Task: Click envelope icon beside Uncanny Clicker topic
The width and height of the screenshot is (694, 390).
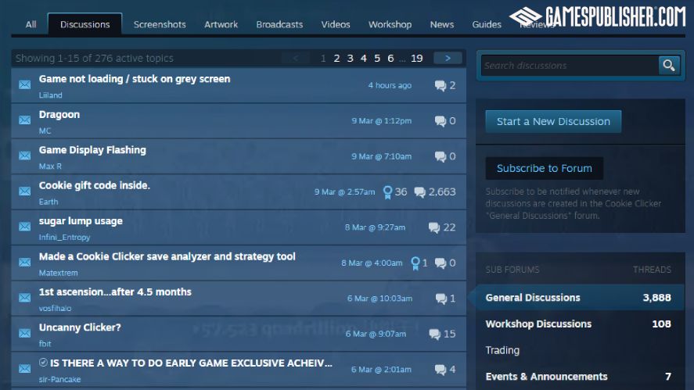Action: [25, 333]
